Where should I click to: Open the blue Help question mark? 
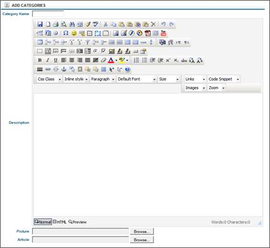click(128, 69)
